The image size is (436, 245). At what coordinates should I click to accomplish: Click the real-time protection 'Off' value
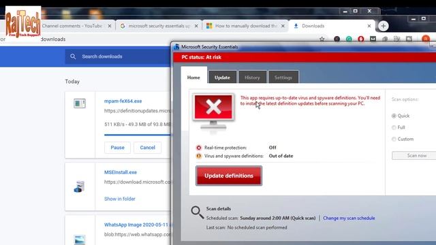coord(272,148)
